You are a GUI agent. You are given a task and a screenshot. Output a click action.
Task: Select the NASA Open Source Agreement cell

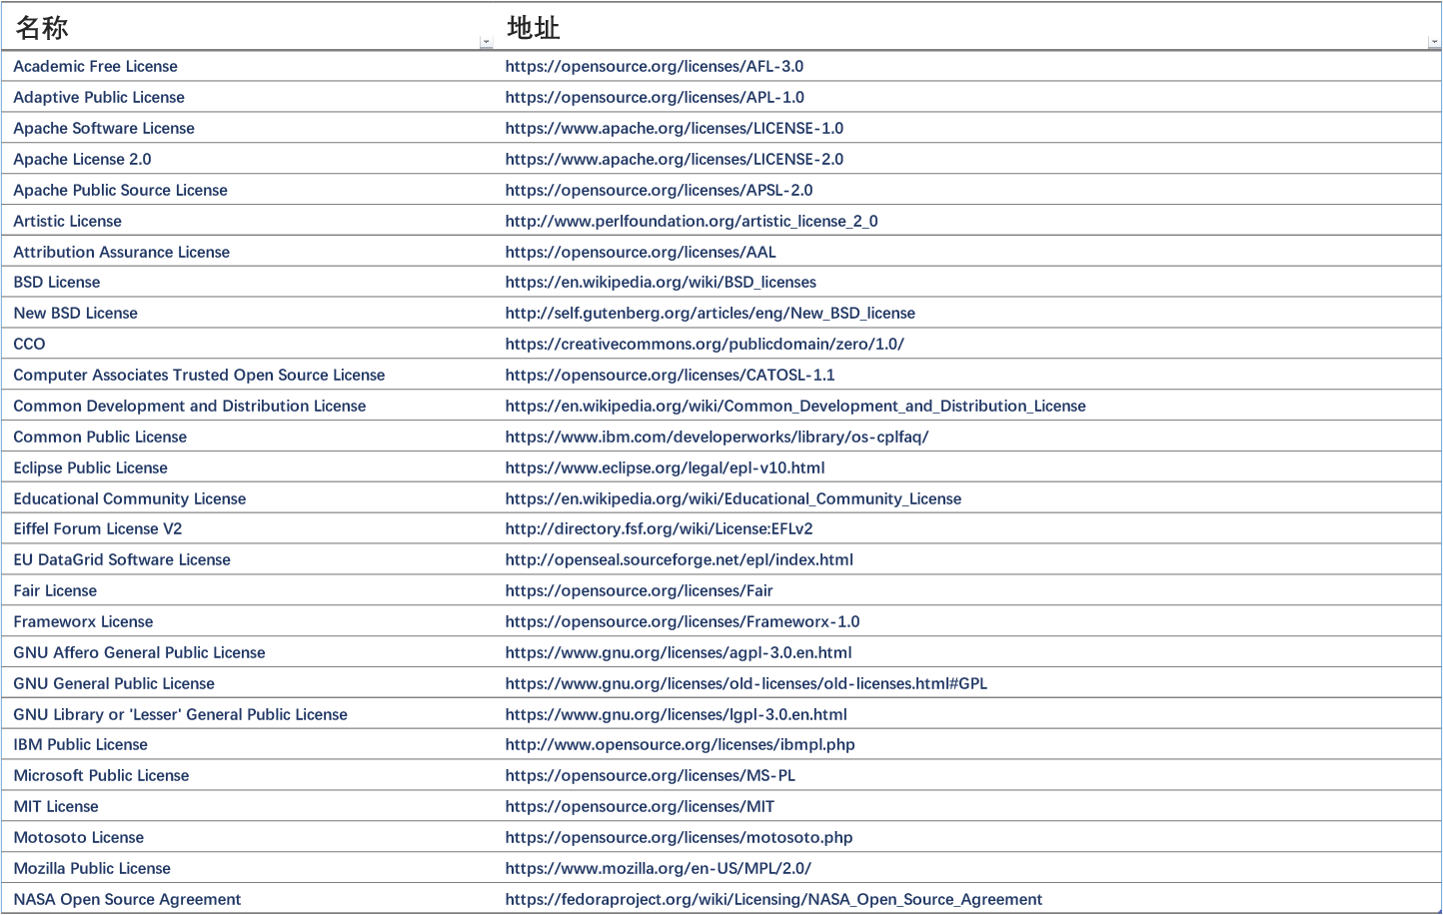point(127,899)
